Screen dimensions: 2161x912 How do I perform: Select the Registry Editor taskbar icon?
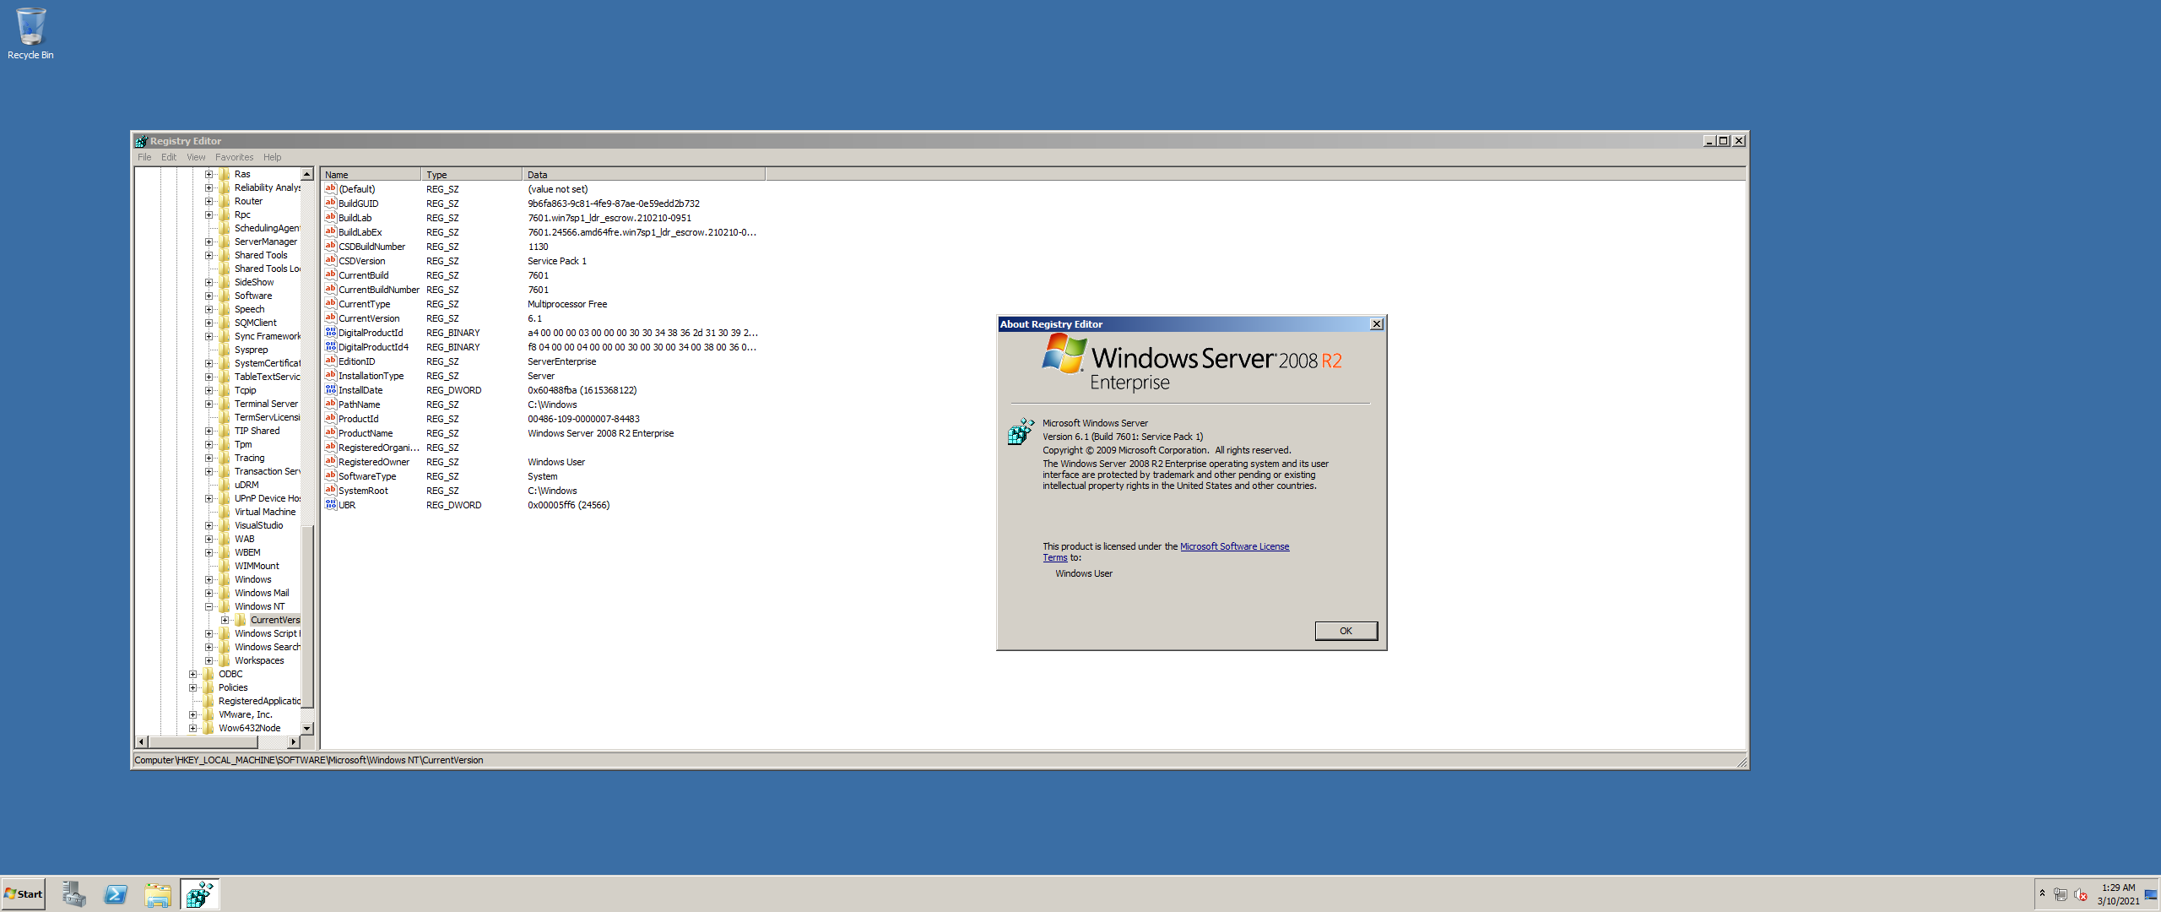(200, 894)
